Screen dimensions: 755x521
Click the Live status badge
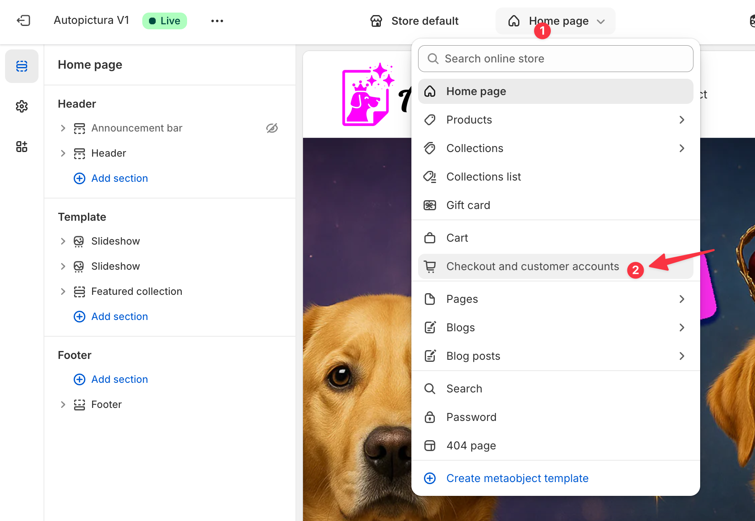164,21
